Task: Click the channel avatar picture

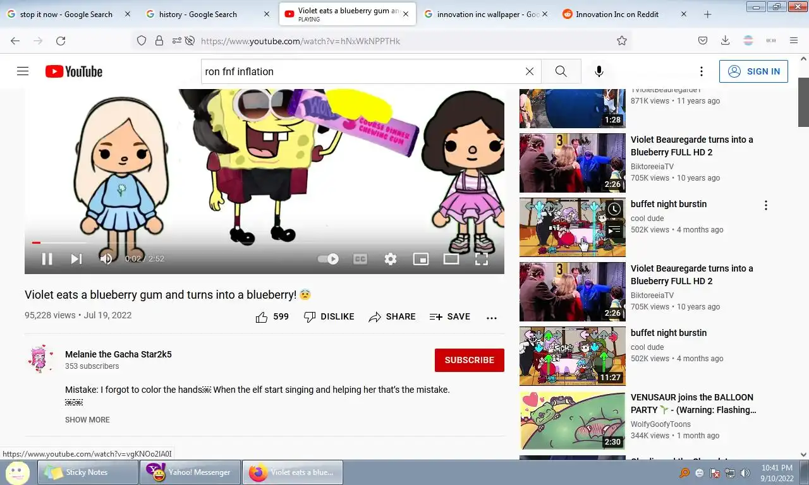Action: click(x=40, y=359)
